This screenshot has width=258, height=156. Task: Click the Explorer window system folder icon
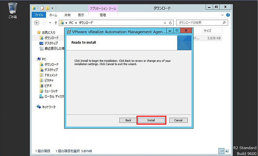click(x=34, y=8)
